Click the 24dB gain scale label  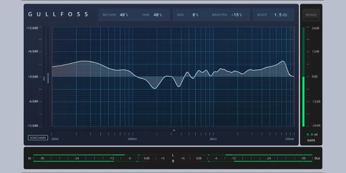(316, 28)
